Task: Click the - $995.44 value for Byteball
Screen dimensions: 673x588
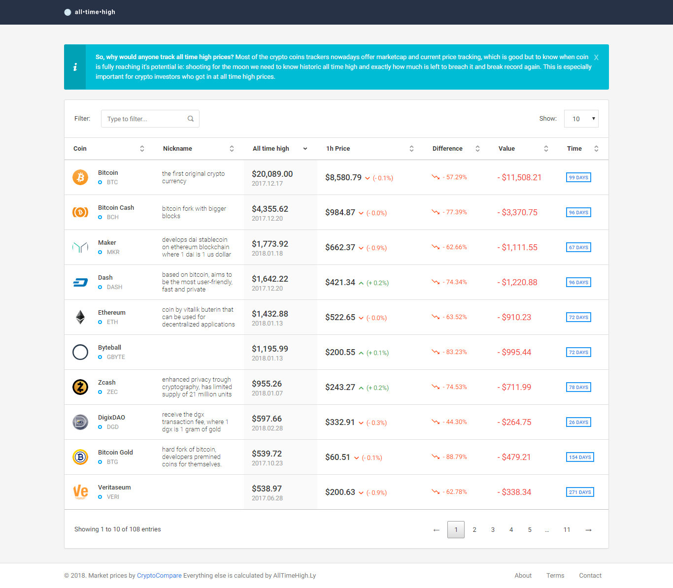Action: pyautogui.click(x=514, y=352)
